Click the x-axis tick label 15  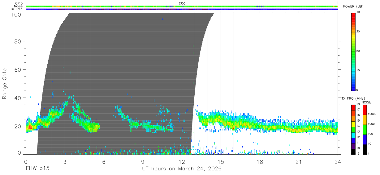(x=221, y=162)
